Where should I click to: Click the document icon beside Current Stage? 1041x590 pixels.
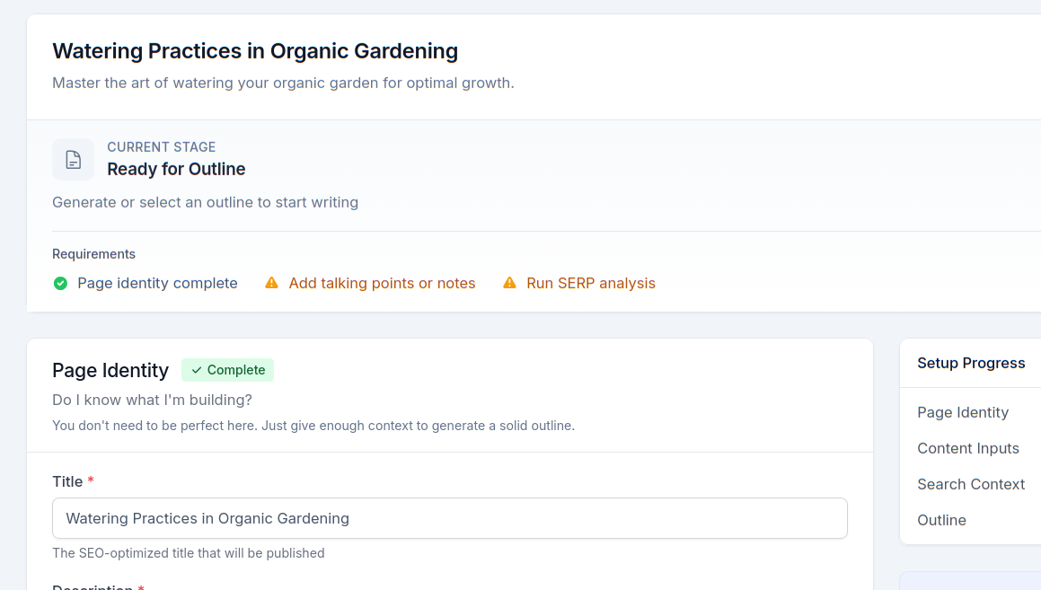(x=73, y=159)
